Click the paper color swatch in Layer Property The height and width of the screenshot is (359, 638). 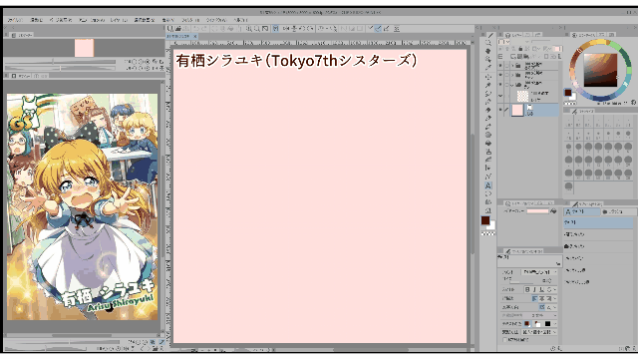tap(538, 211)
